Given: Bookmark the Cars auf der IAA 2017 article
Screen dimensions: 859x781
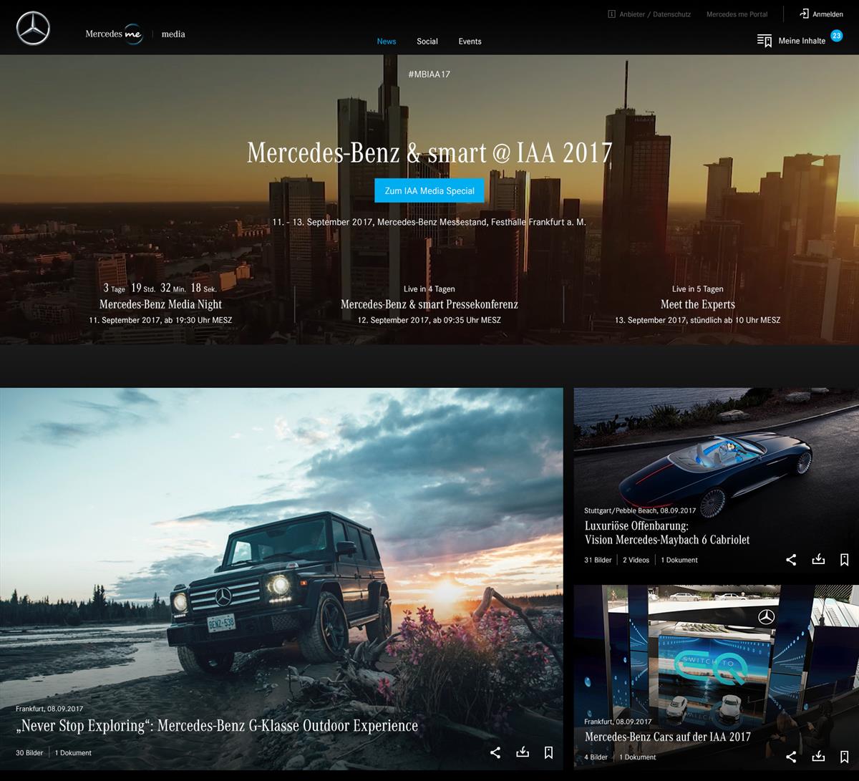Looking at the screenshot, I should 845,757.
